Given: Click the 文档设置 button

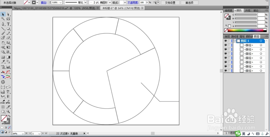Looking at the screenshot, I should pyautogui.click(x=170, y=3).
